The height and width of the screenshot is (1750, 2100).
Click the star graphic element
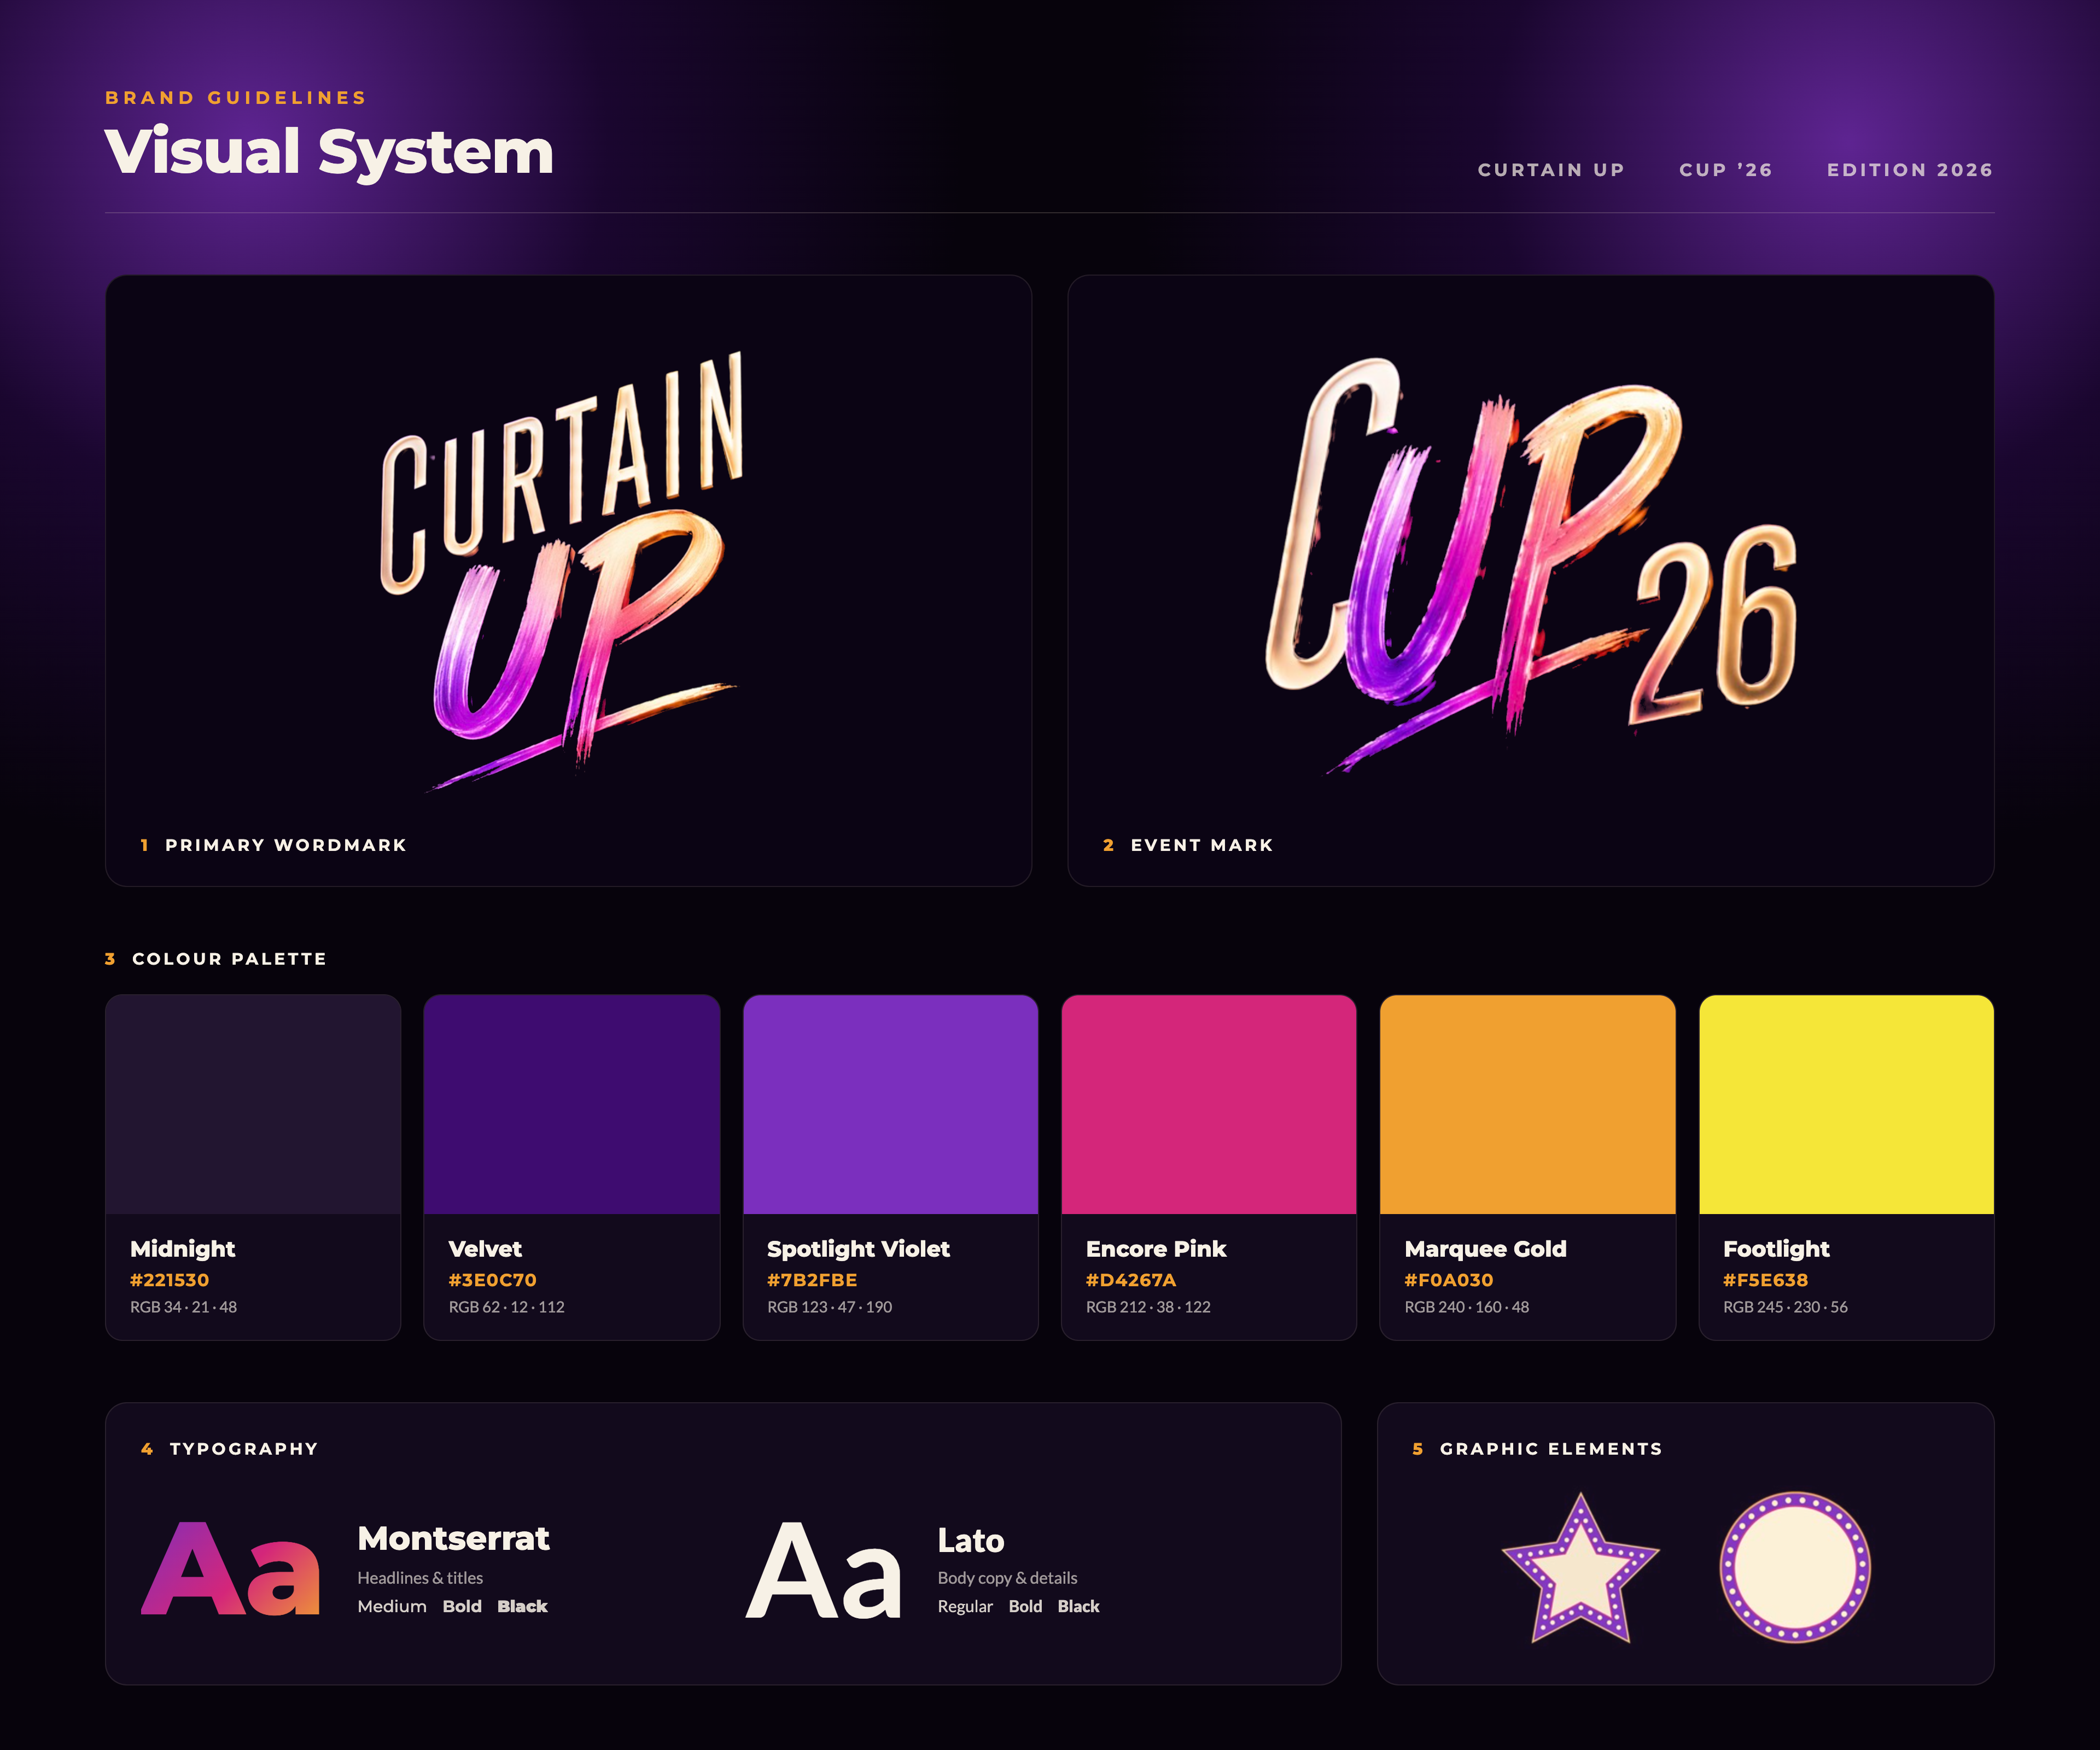pos(1580,1568)
